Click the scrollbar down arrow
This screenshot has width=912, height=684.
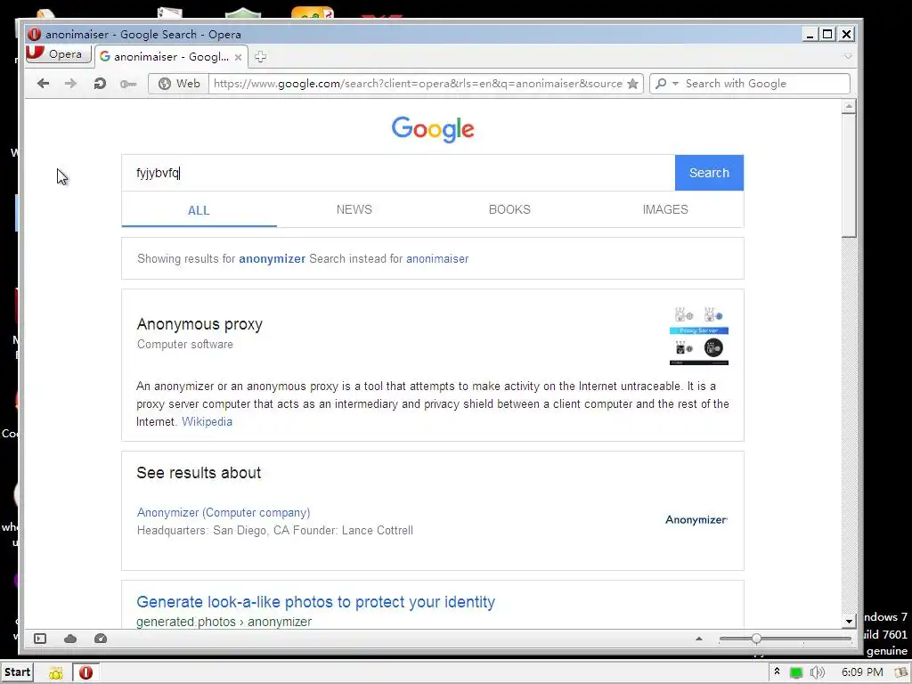849,621
